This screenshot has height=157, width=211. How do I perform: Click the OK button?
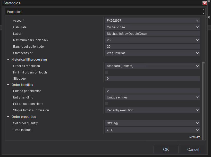pos(166,150)
